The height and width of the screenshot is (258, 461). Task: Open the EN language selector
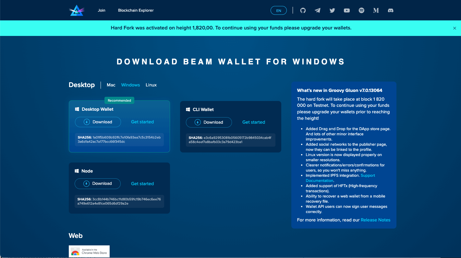coord(279,10)
